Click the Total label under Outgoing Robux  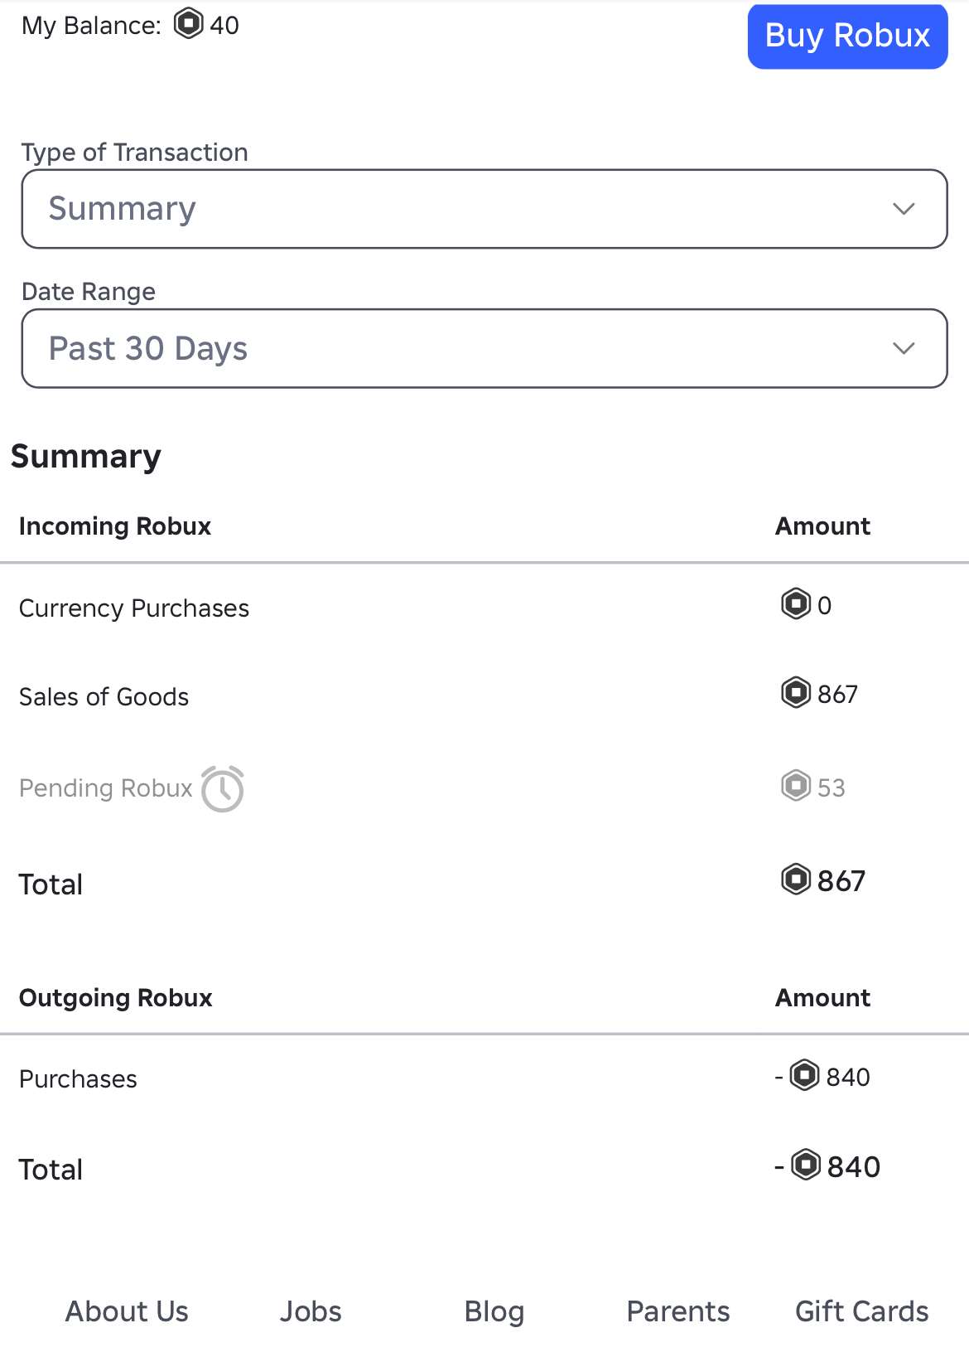pos(51,1170)
